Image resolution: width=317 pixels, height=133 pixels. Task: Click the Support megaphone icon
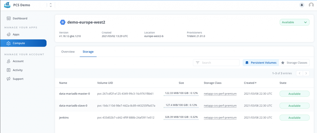[x=8, y=79]
